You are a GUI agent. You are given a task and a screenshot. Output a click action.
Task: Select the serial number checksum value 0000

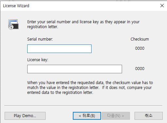pyautogui.click(x=140, y=48)
